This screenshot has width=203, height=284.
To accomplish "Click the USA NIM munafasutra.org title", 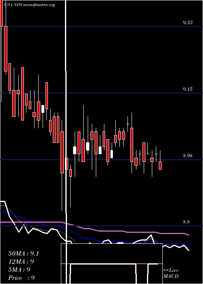I will (x=30, y=5).
